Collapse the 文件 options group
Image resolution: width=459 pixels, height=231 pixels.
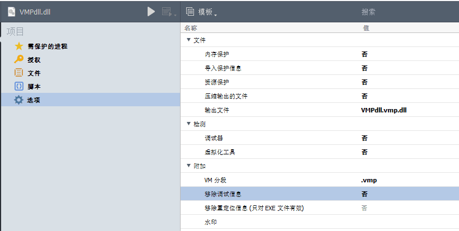[189, 40]
